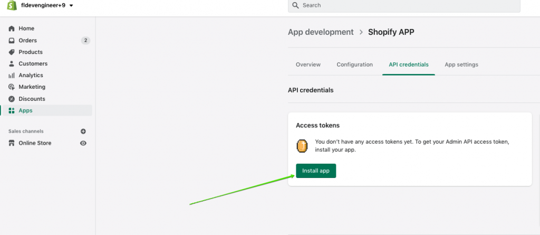Add a sales channel with plus icon

(x=83, y=131)
